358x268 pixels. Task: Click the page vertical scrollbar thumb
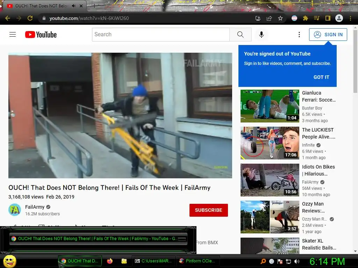coord(355,61)
